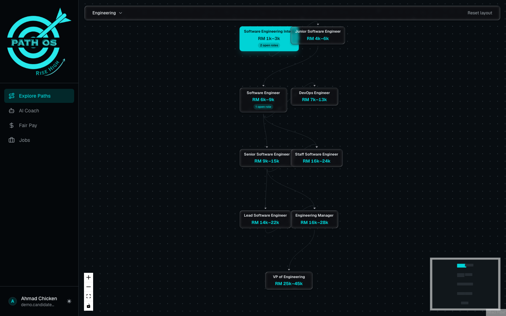
Task: Go to AI Coach page
Action: pos(39,111)
